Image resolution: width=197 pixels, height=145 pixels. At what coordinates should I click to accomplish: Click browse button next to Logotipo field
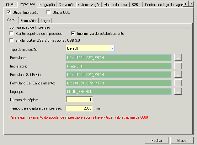point(178,92)
